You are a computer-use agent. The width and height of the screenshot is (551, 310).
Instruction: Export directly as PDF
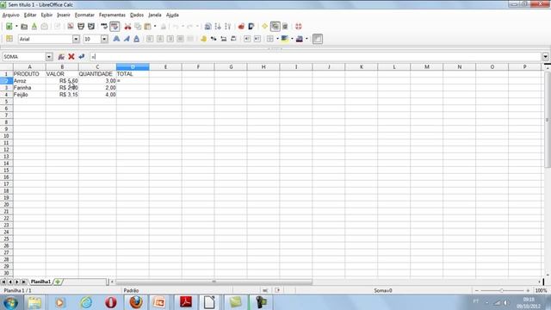(x=71, y=27)
